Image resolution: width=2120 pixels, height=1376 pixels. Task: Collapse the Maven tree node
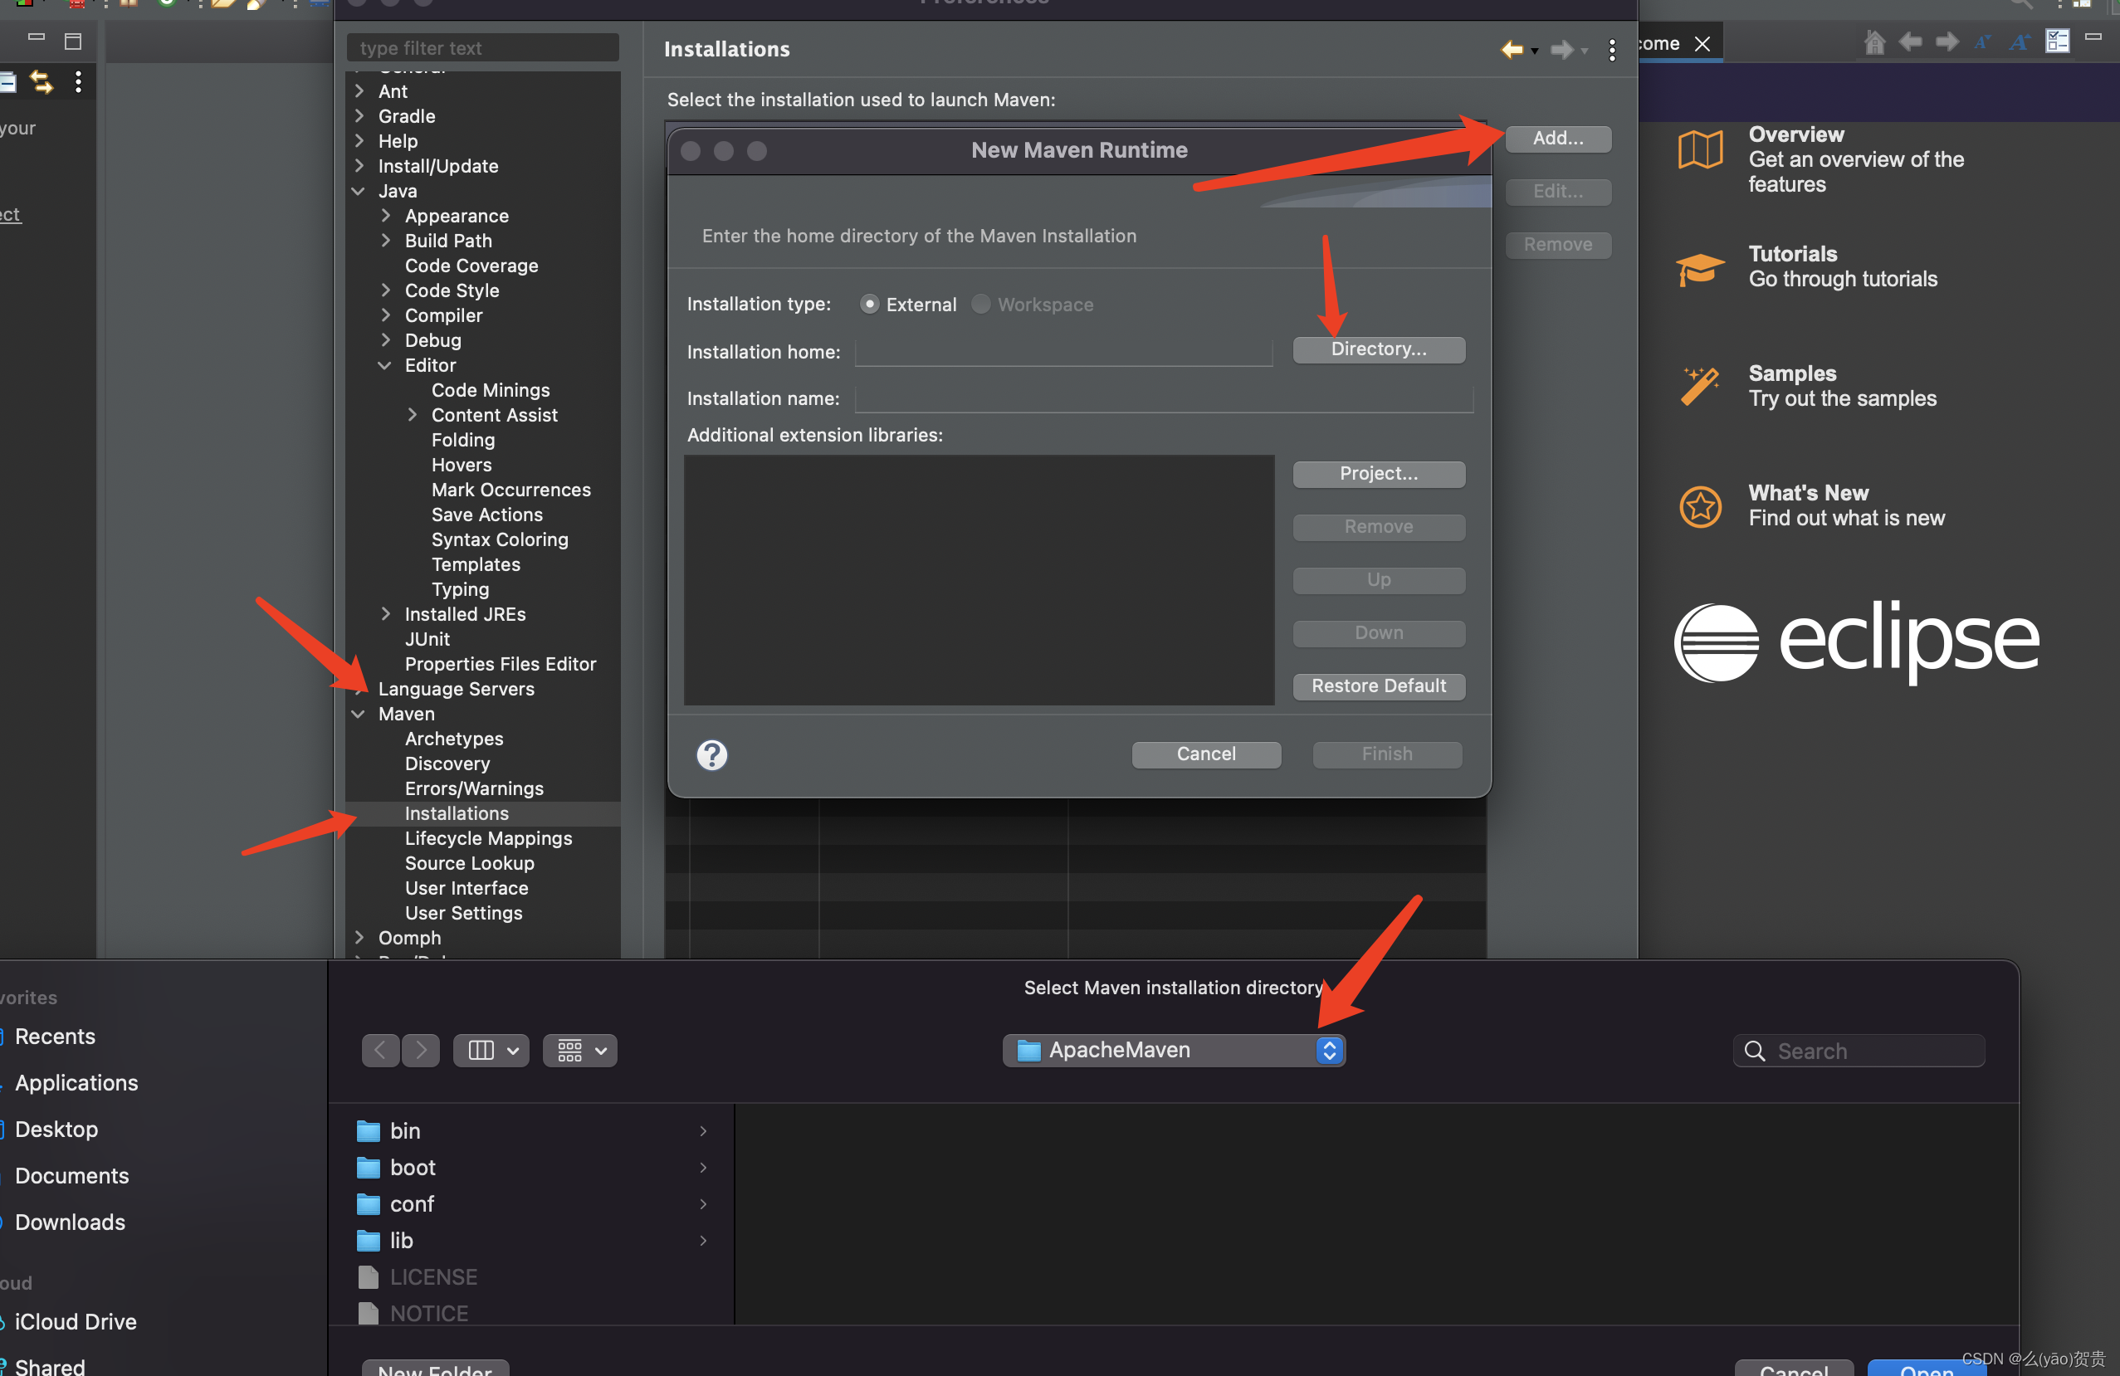coord(359,714)
